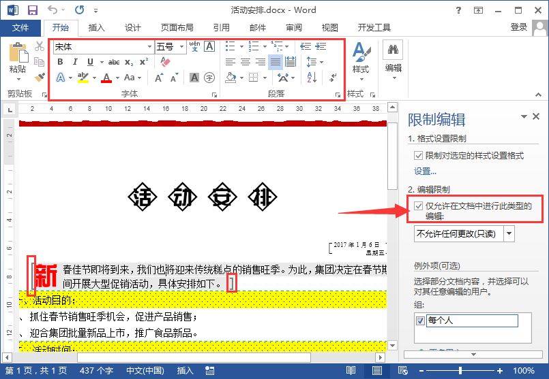
Task: Collapse the ribbon
Action: tap(538, 95)
